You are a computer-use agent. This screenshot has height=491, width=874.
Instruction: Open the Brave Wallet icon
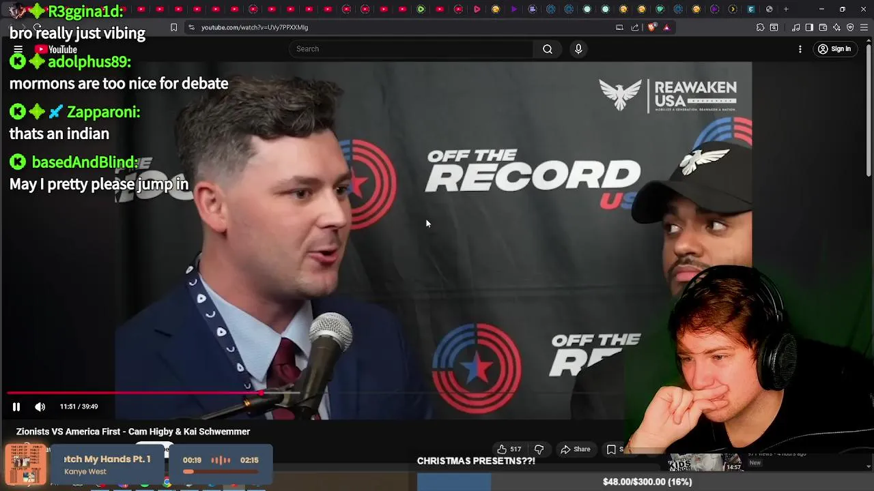click(823, 27)
